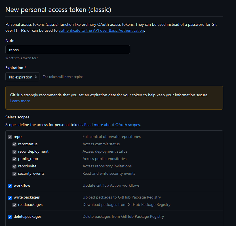Open Read more about OAuth scopes link
Viewport: 236px width, 226px height.
[x=112, y=125]
